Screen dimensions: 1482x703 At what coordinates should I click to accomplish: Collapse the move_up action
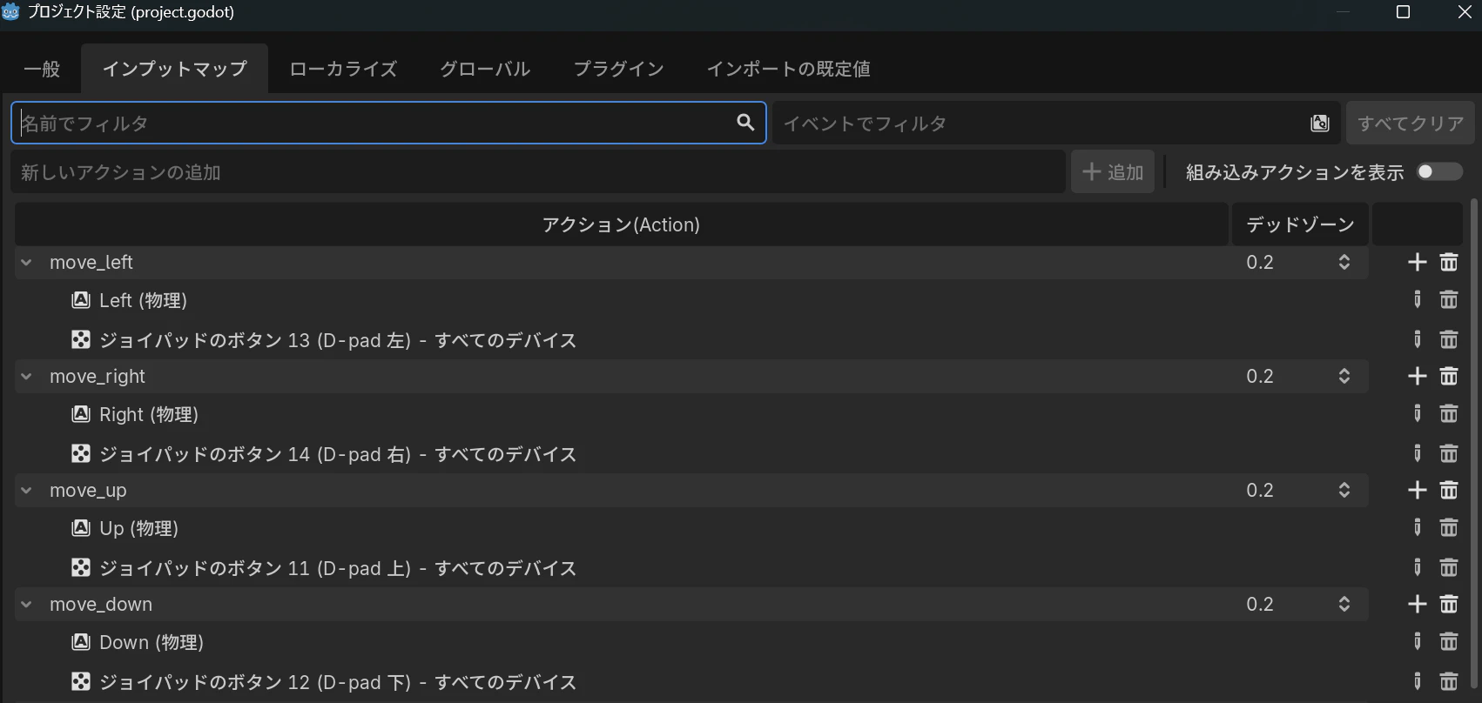27,490
